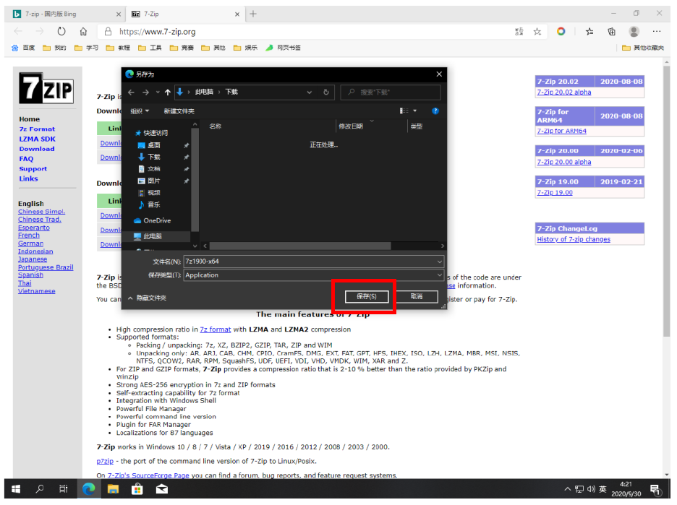Click the file name input field

[310, 262]
